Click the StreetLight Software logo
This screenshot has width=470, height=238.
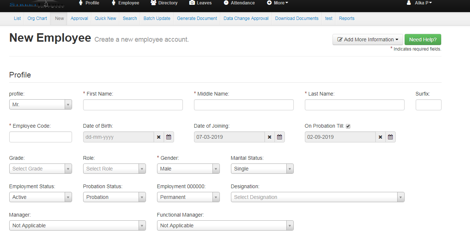click(x=37, y=4)
